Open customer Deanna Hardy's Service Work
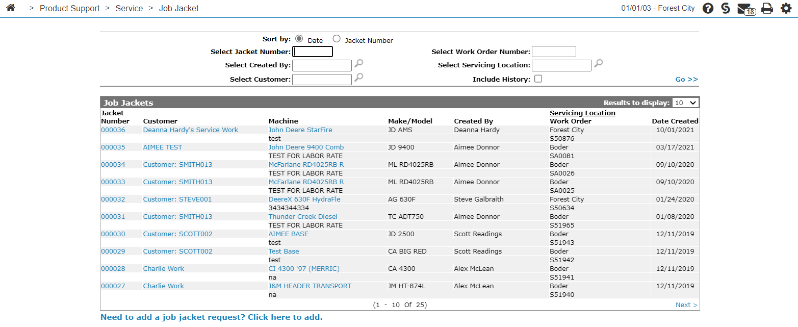The image size is (798, 327). point(191,130)
